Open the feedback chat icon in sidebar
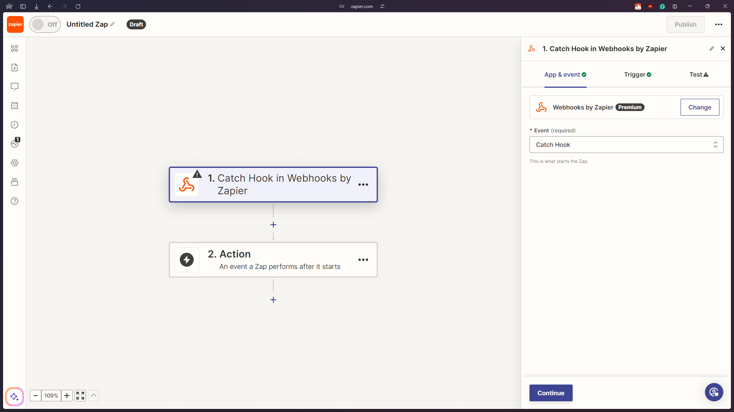 (15, 87)
